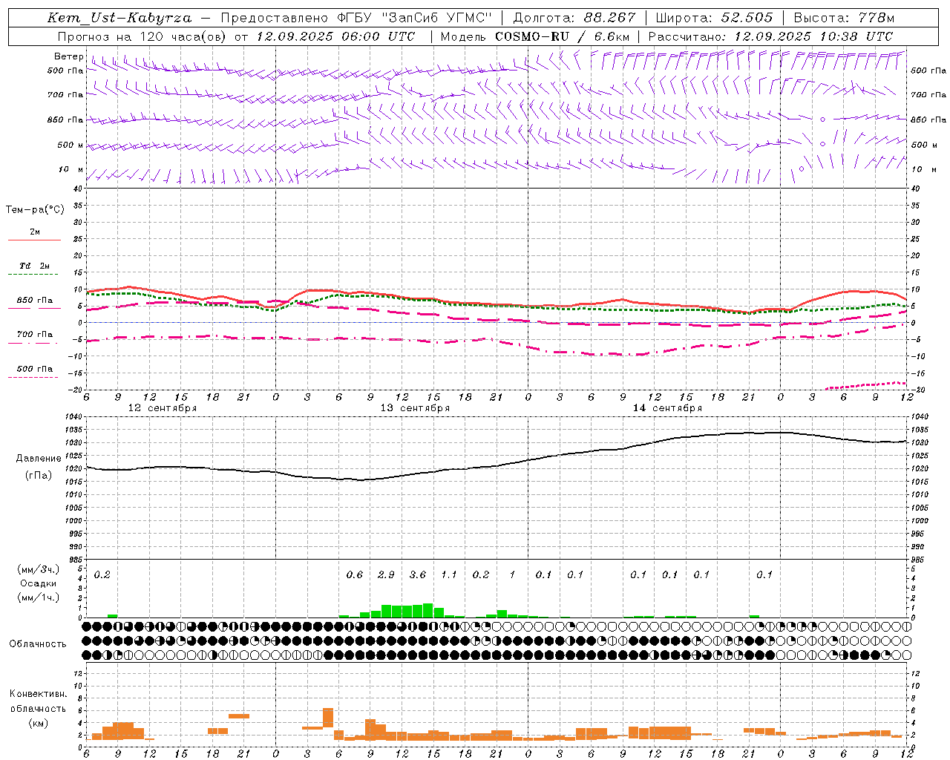Click the green dashed sample under Td 2м

pos(33,275)
